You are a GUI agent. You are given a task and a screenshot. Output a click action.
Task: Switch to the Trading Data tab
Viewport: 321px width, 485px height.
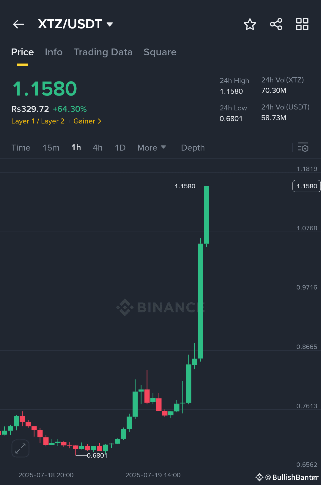(103, 52)
